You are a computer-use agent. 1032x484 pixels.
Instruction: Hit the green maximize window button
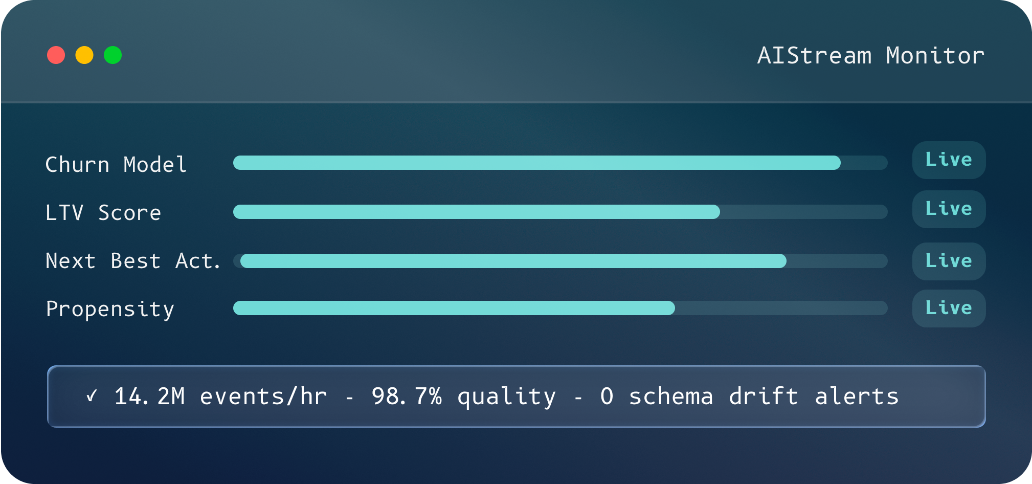[x=113, y=55]
